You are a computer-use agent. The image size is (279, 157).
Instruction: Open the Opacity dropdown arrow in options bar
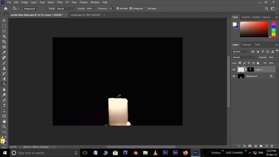point(95,9)
